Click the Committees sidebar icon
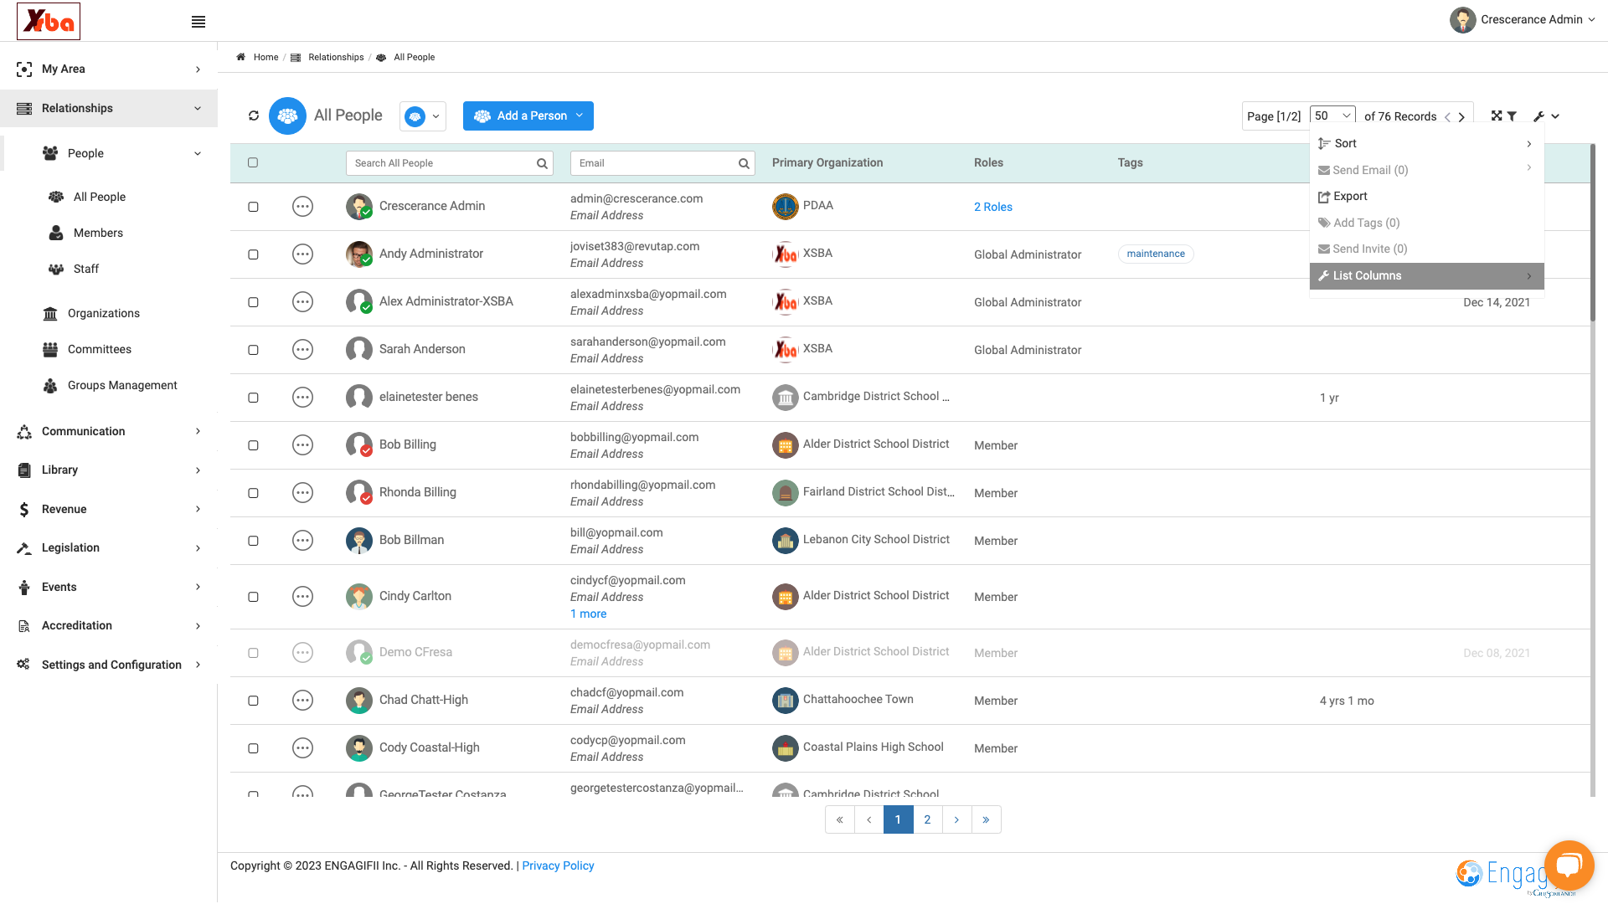 click(x=50, y=349)
